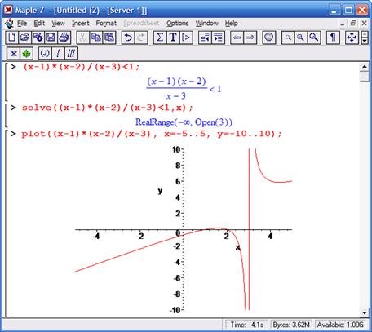Viewport: 372px width, 332px height.
Task: Open the Window menu
Action: pos(207,24)
